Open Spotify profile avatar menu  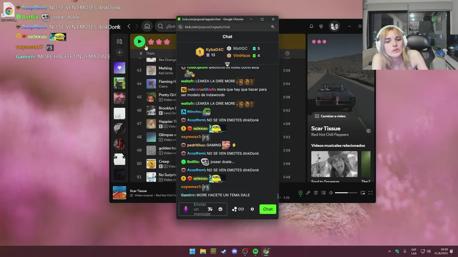click(335, 26)
